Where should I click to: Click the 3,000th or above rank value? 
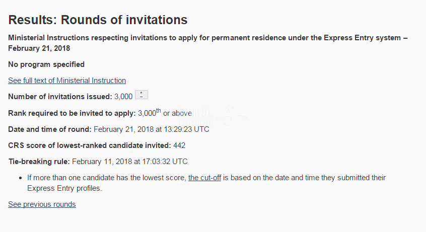pyautogui.click(x=165, y=113)
